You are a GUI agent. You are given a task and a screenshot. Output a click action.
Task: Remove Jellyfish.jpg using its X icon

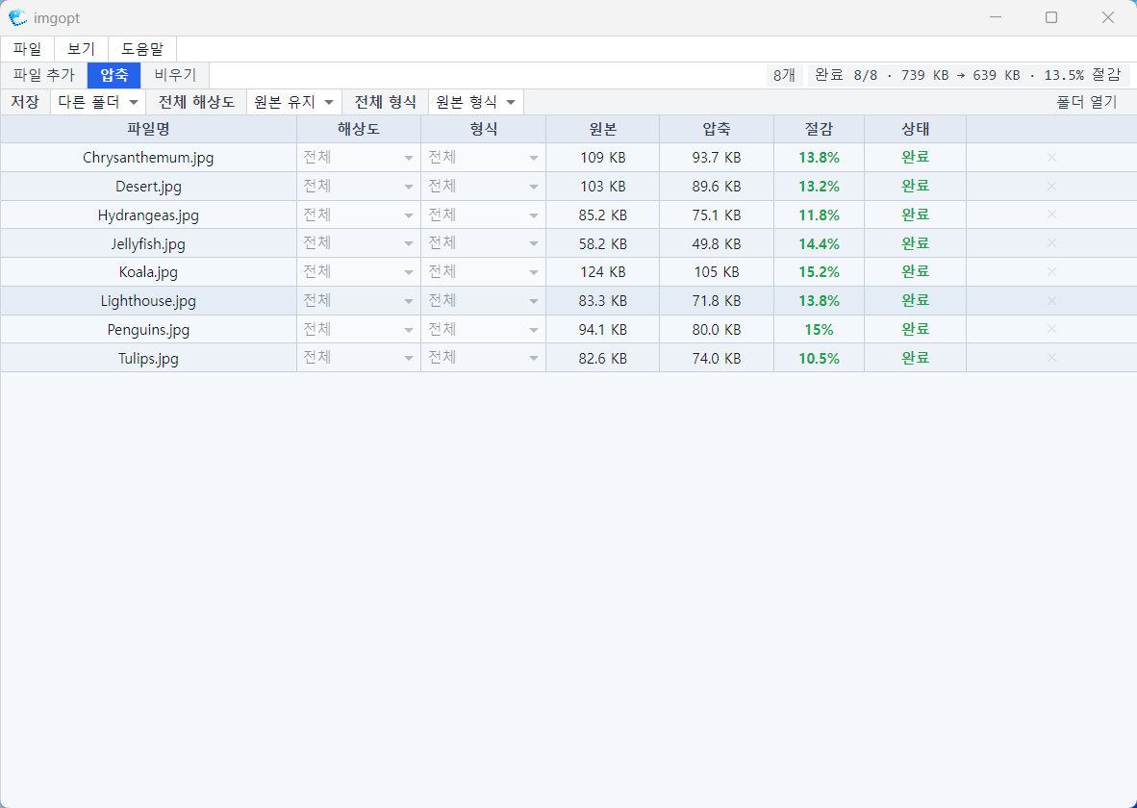coord(1051,243)
